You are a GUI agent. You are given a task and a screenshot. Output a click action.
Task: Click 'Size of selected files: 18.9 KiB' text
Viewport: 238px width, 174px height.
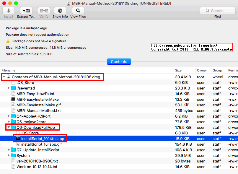(29, 54)
